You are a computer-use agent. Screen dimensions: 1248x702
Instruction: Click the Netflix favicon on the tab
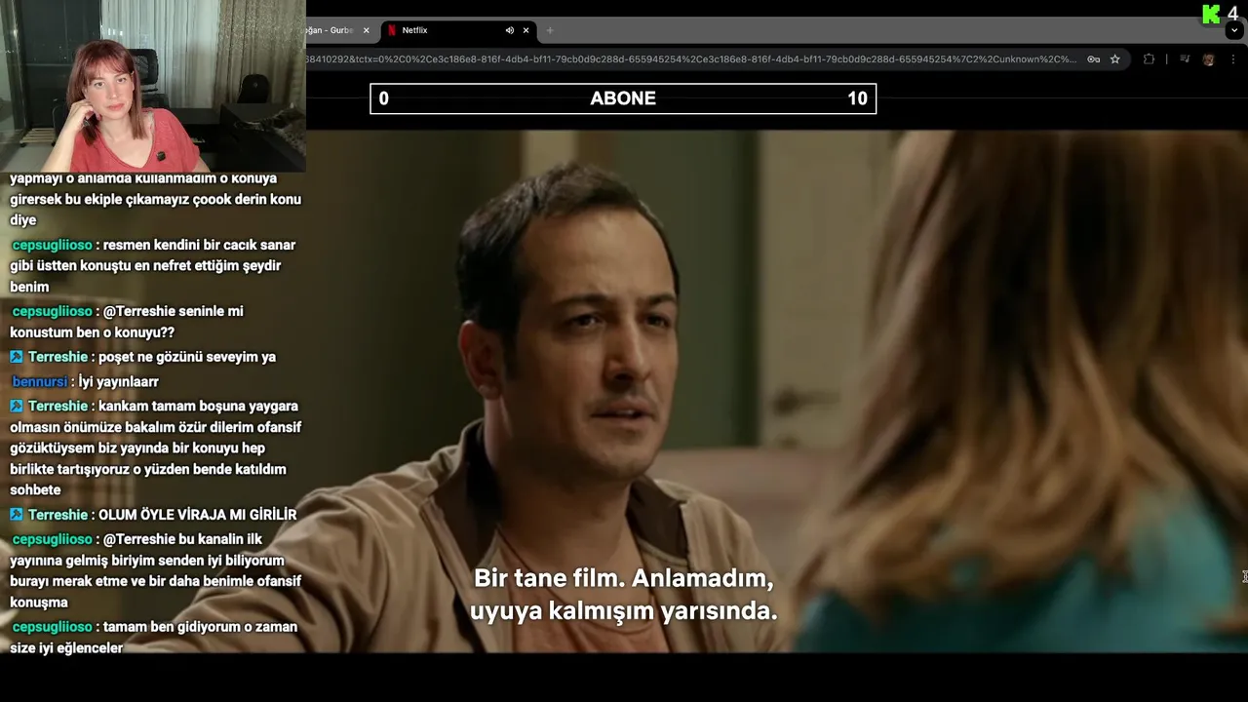tap(392, 30)
